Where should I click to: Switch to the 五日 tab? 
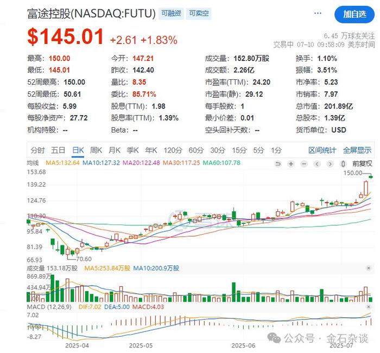pyautogui.click(x=58, y=150)
